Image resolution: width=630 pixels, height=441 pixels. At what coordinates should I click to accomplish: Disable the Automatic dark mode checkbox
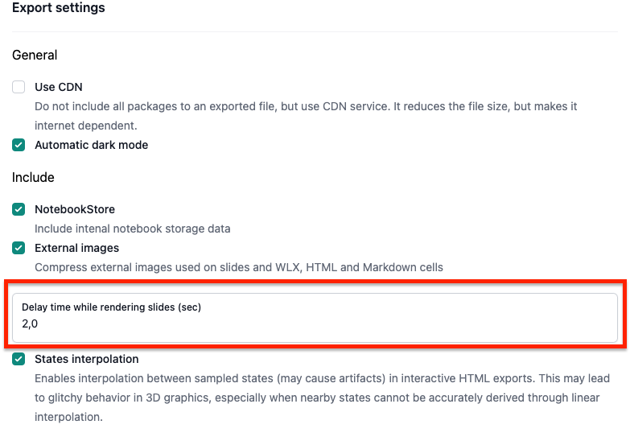19,145
